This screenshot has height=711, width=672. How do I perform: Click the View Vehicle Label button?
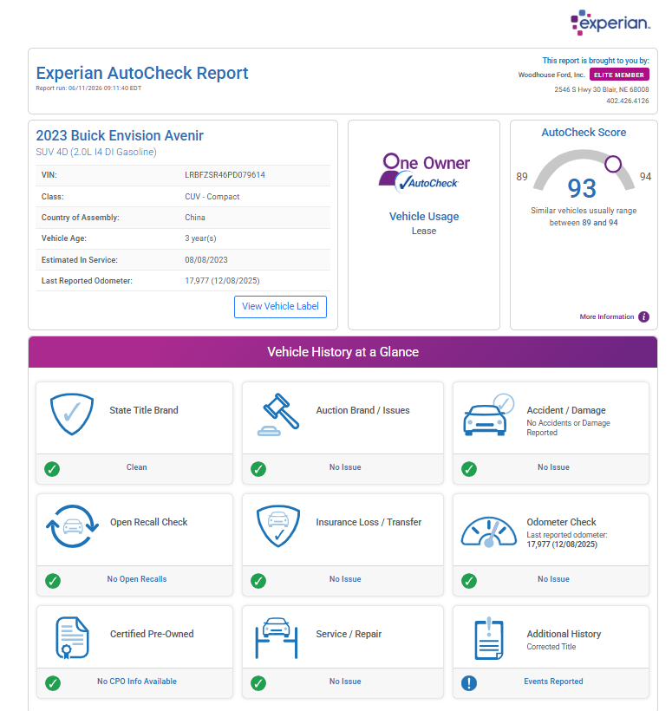(280, 307)
